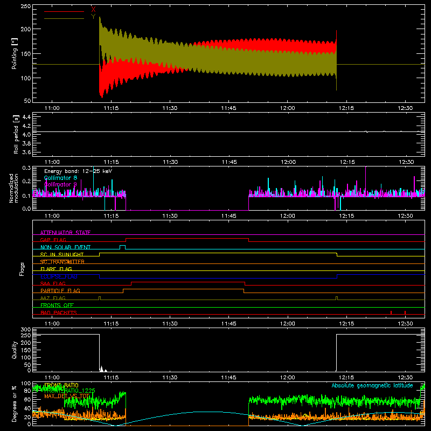Click the 11:15 time label under Pointing plot
Viewport: 431px width, 431px height.
pos(111,108)
